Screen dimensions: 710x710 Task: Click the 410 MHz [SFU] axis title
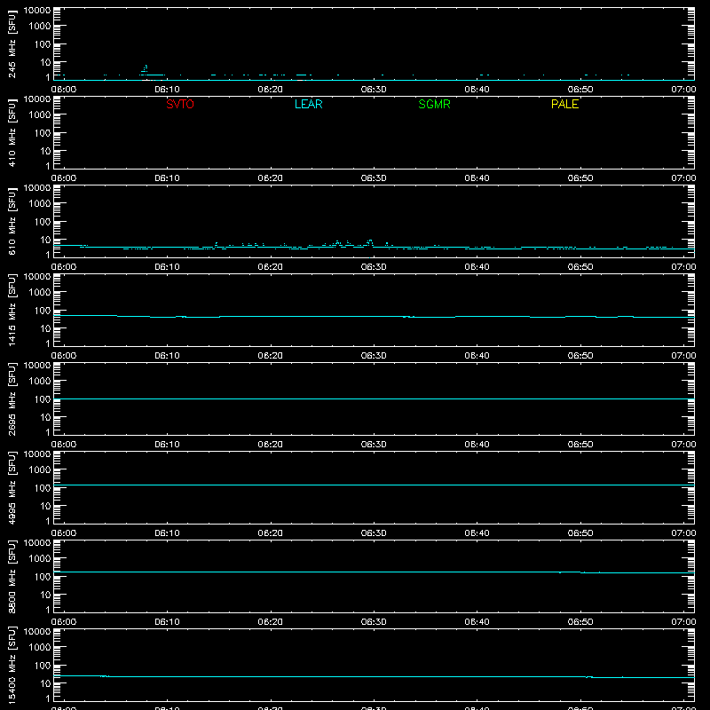[x=12, y=132]
